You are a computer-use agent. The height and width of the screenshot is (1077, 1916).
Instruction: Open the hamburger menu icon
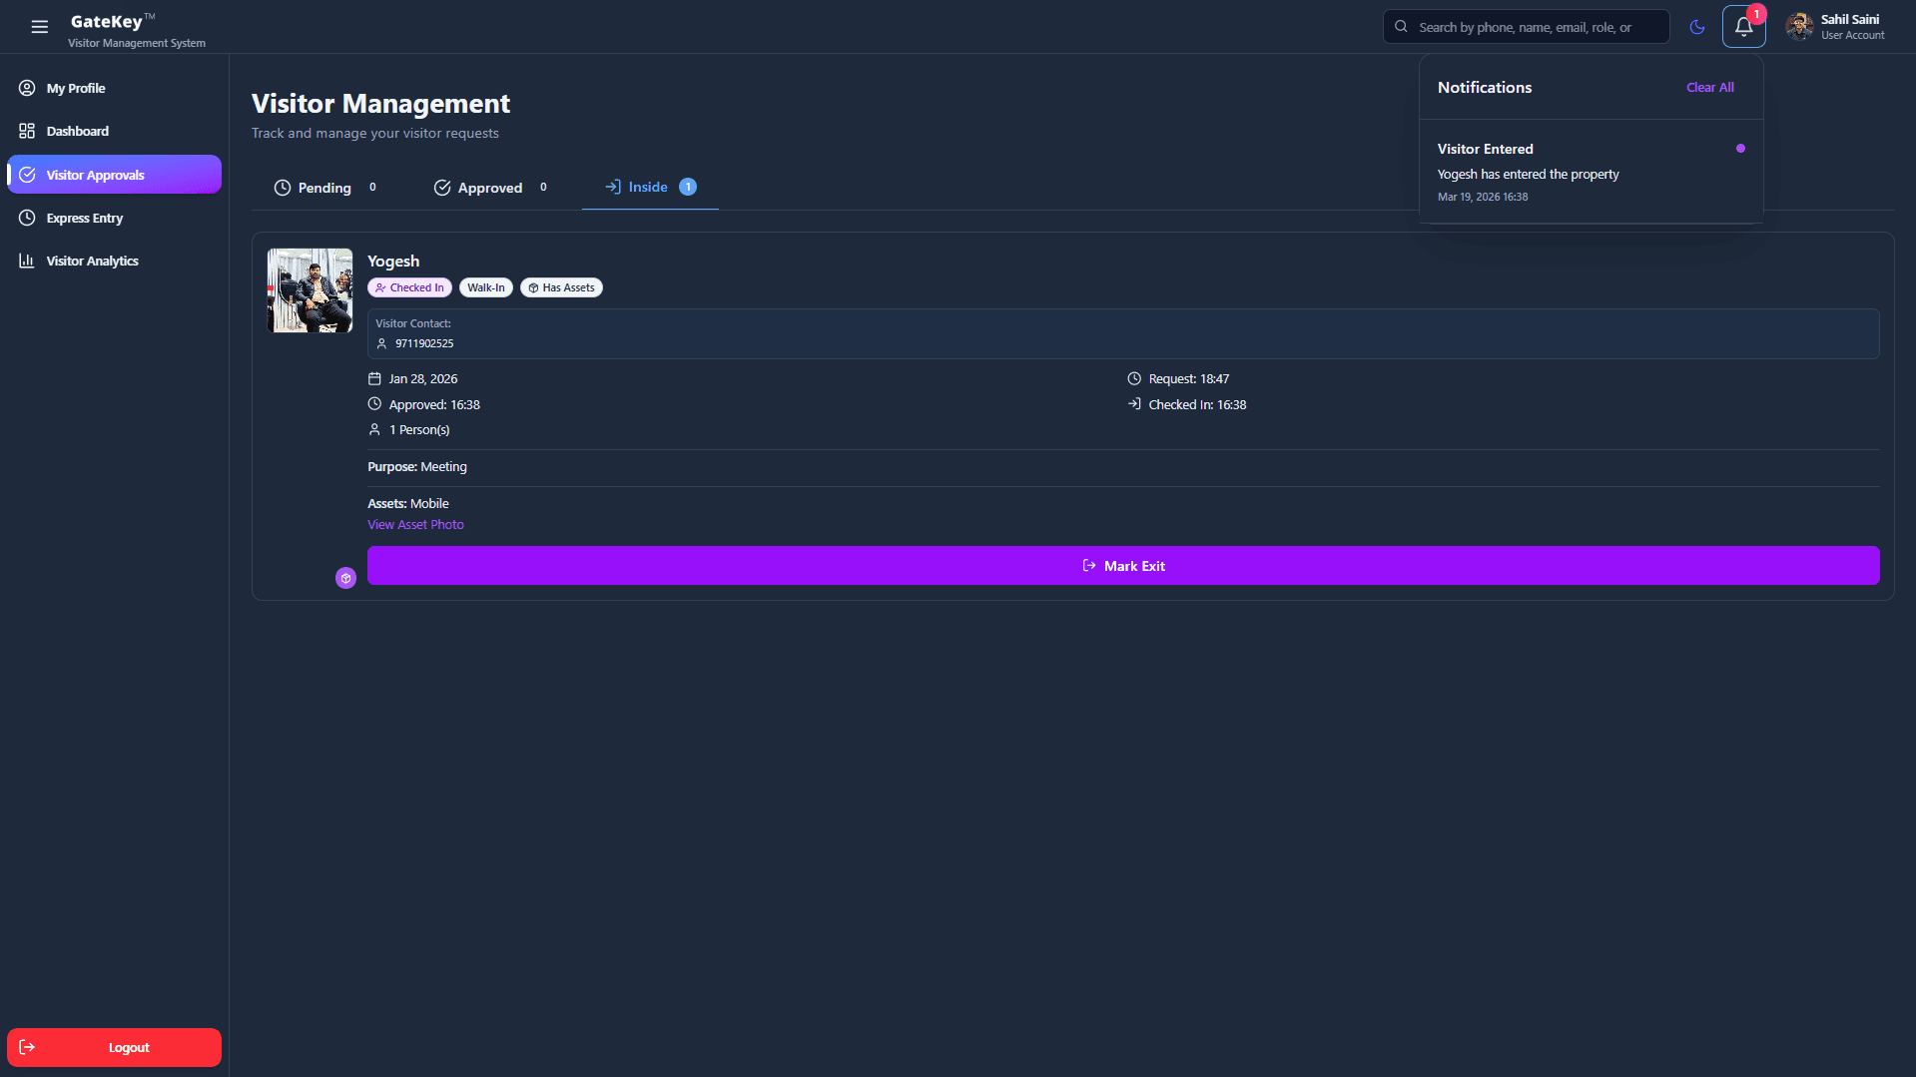(x=40, y=27)
